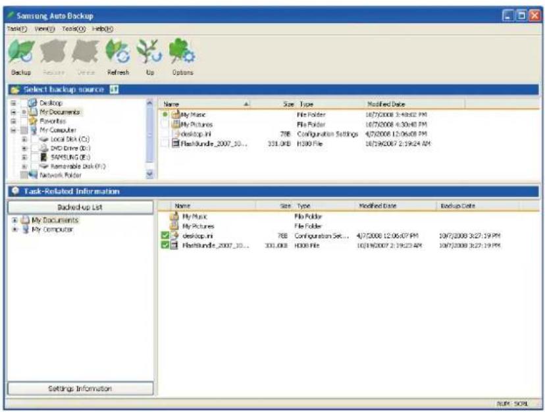Check the Removable Disk (F:) checkbox
This screenshot has width=545, height=412.
tap(34, 167)
